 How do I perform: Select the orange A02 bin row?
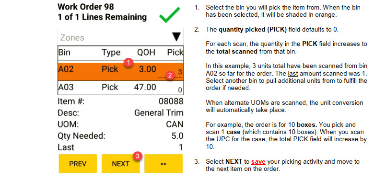pos(120,72)
